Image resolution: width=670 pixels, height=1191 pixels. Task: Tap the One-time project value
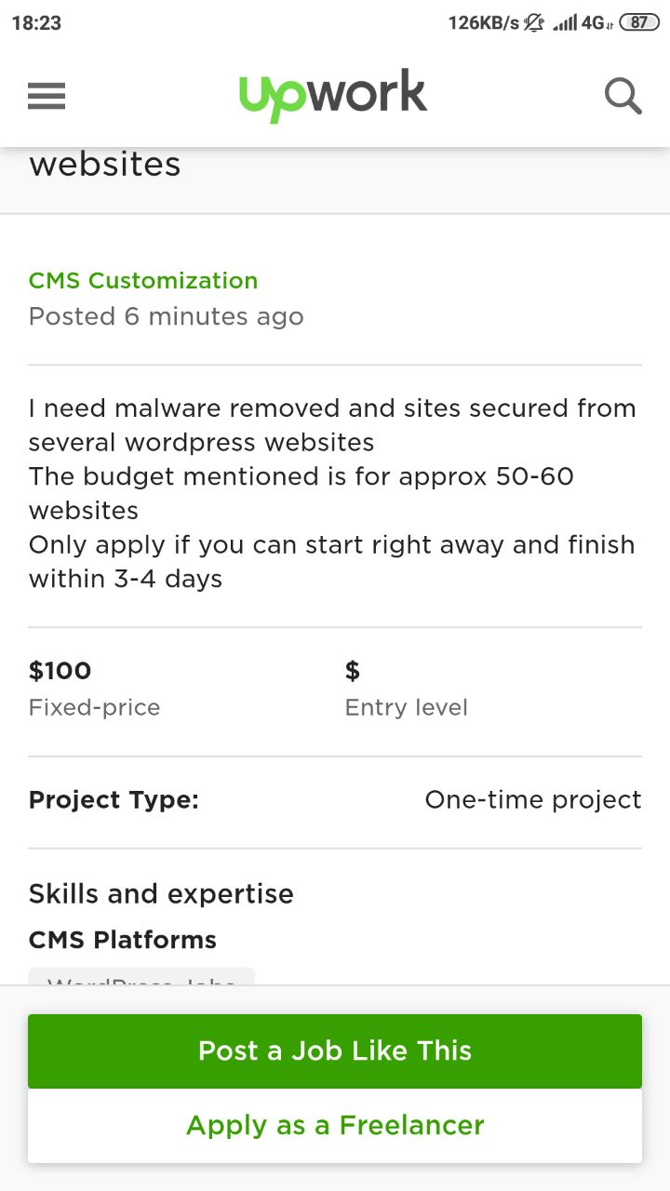pyautogui.click(x=533, y=799)
